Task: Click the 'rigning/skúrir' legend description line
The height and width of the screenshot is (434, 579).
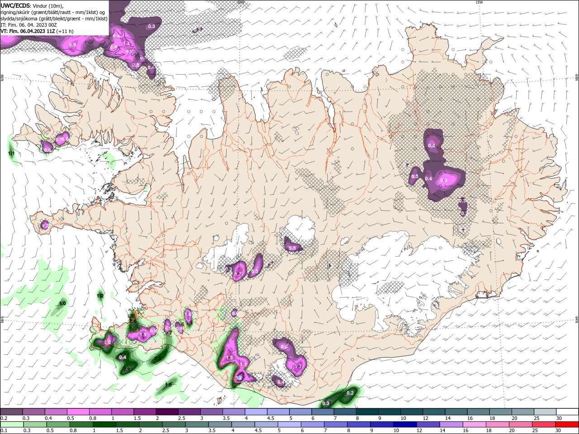Action: pyautogui.click(x=53, y=12)
